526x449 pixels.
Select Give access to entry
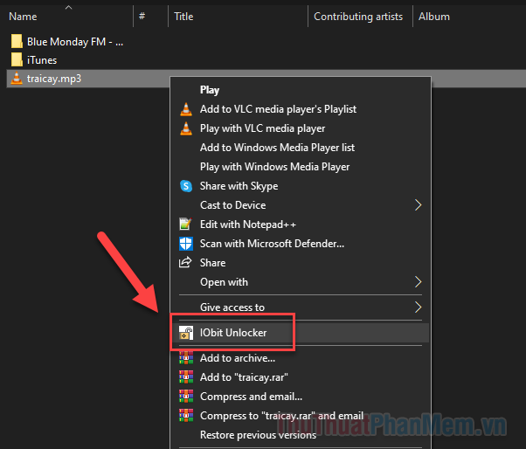[x=301, y=307]
